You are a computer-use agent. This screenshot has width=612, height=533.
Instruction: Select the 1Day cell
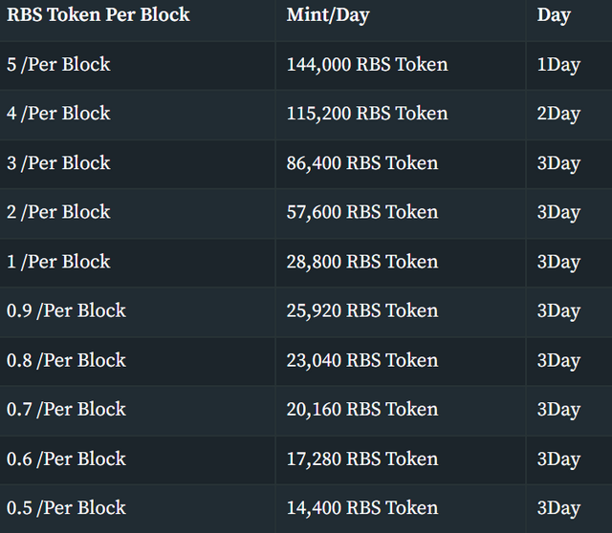pos(570,65)
